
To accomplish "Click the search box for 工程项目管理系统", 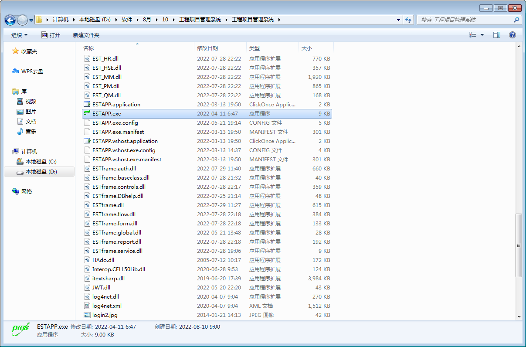I will 465,20.
